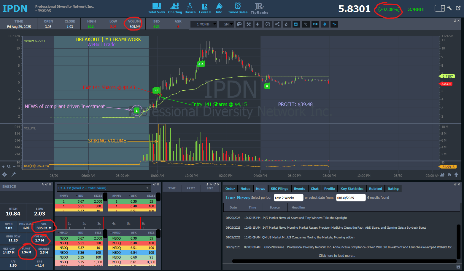
Task: Toggle the horizontal arrows chart button
Action: click(334, 24)
